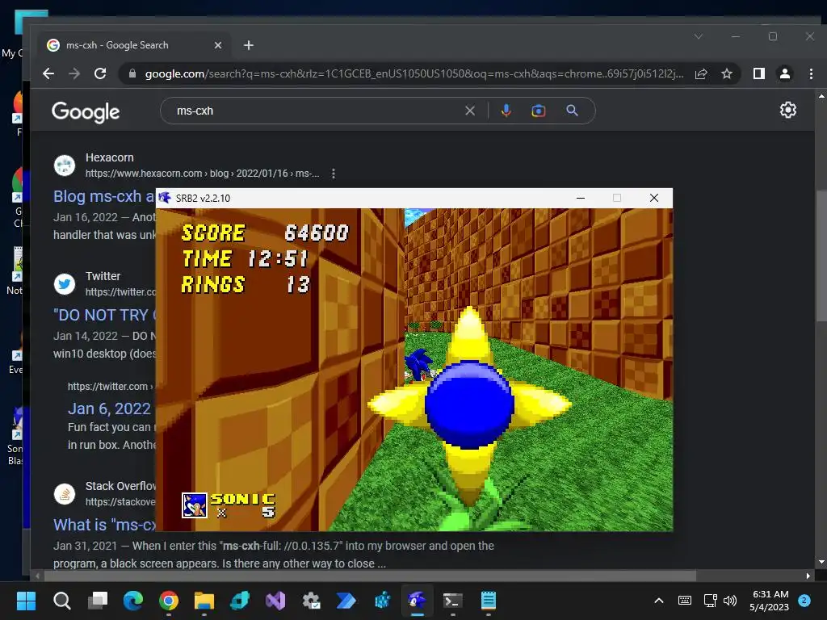Open the terminal app in taskbar
The height and width of the screenshot is (620, 827).
point(452,601)
